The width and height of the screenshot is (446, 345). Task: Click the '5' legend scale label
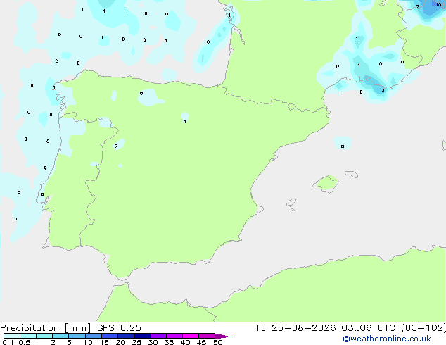[x=69, y=342]
